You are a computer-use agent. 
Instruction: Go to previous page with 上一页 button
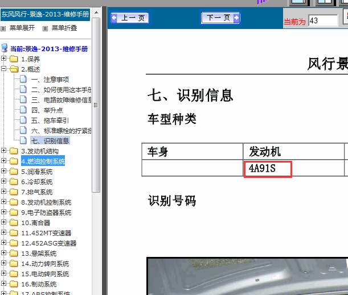tap(130, 18)
